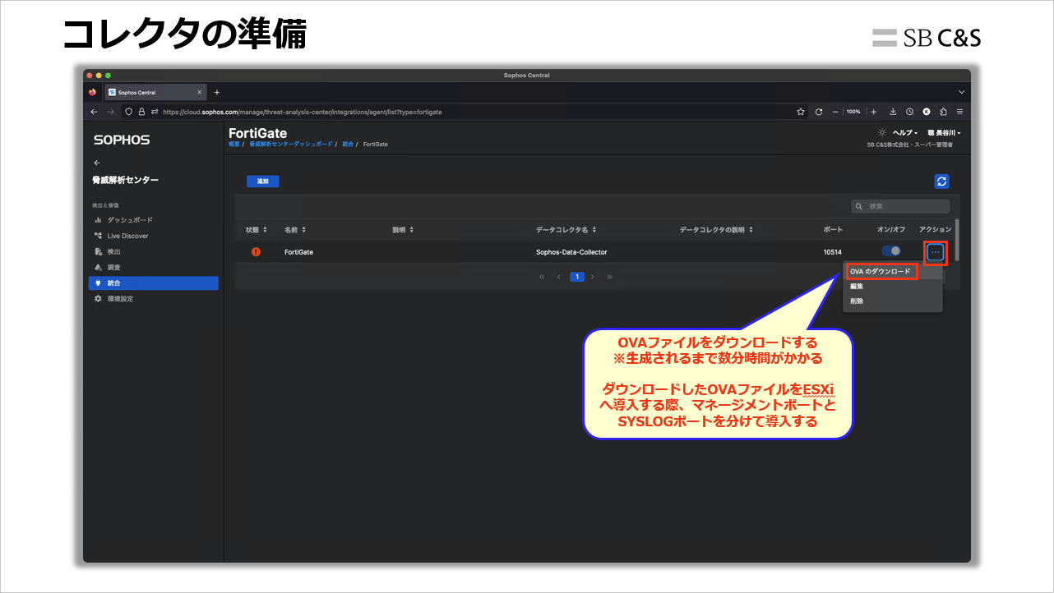Click the 検索 search field
The height and width of the screenshot is (593, 1054).
pos(900,206)
